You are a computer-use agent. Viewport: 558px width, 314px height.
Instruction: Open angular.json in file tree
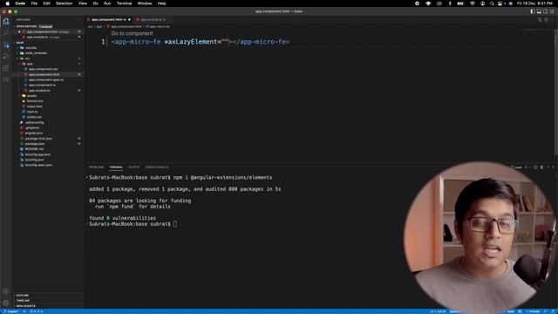point(34,133)
